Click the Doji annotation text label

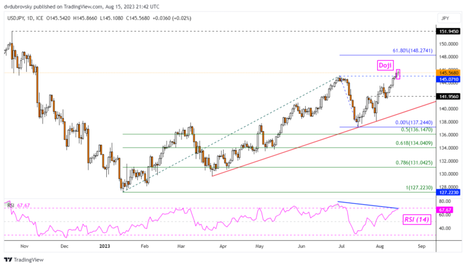click(385, 65)
